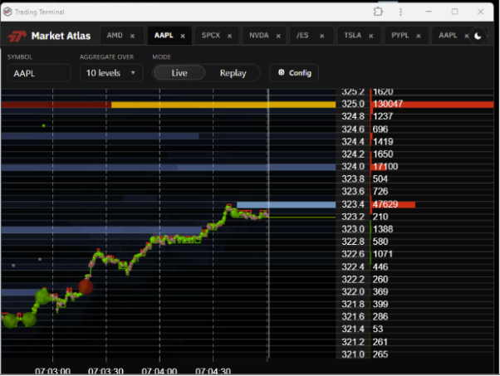The height and width of the screenshot is (376, 500).
Task: Open the three-dot window menu
Action: click(x=401, y=12)
